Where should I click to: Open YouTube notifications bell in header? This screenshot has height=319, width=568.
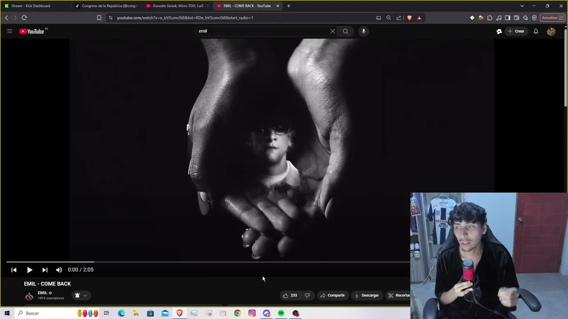tap(536, 31)
